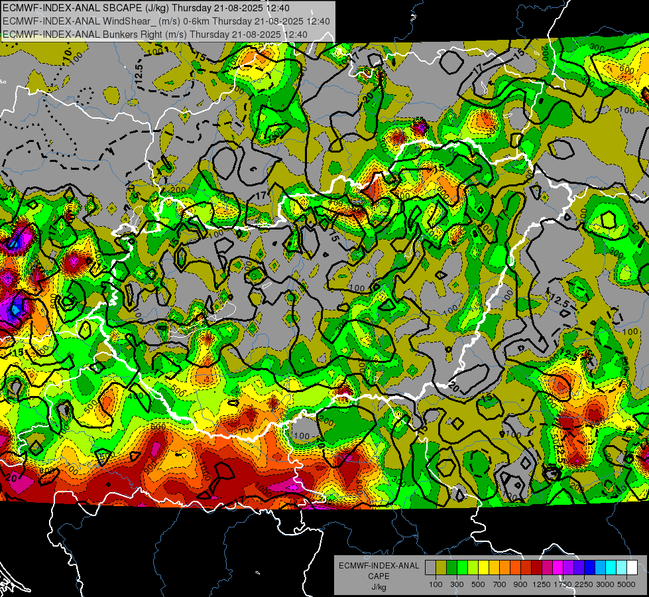This screenshot has width=649, height=597.
Task: Click the legend tick label 100
Action: 436,584
